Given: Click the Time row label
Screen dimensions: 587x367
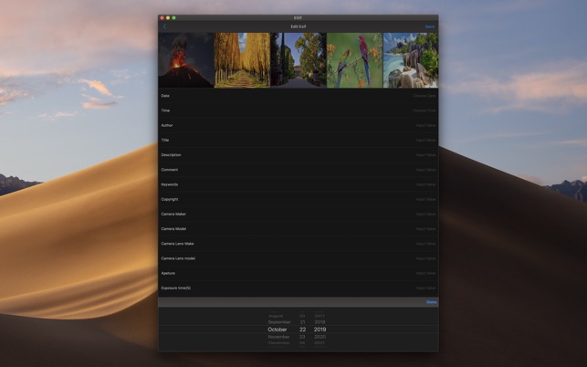Looking at the screenshot, I should [165, 110].
